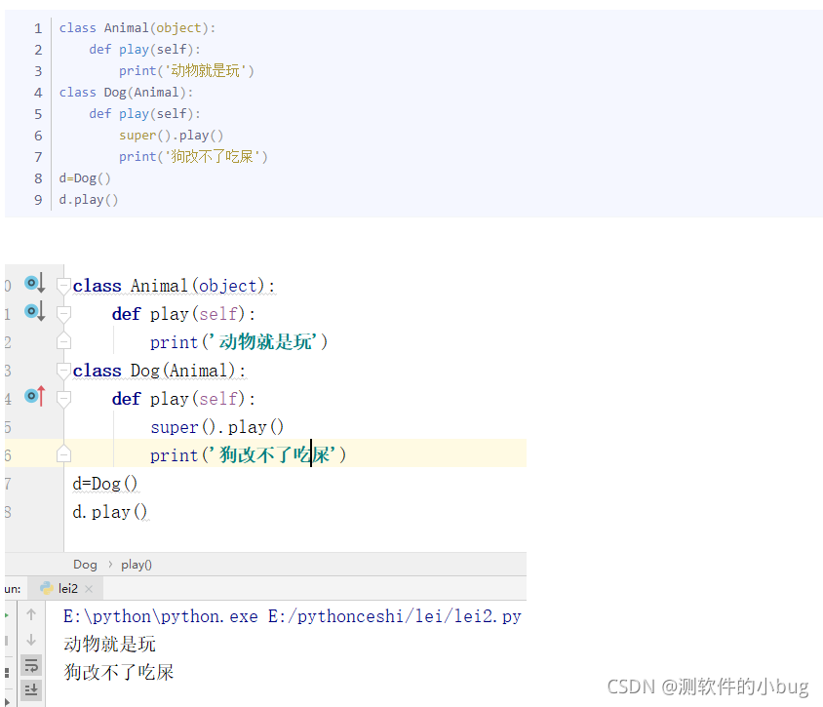Image resolution: width=823 pixels, height=707 pixels.
Task: Toggle Scroll to End in Run console
Action: (x=31, y=689)
